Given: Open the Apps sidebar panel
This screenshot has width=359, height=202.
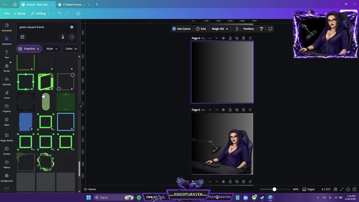Looking at the screenshot, I should (7, 121).
